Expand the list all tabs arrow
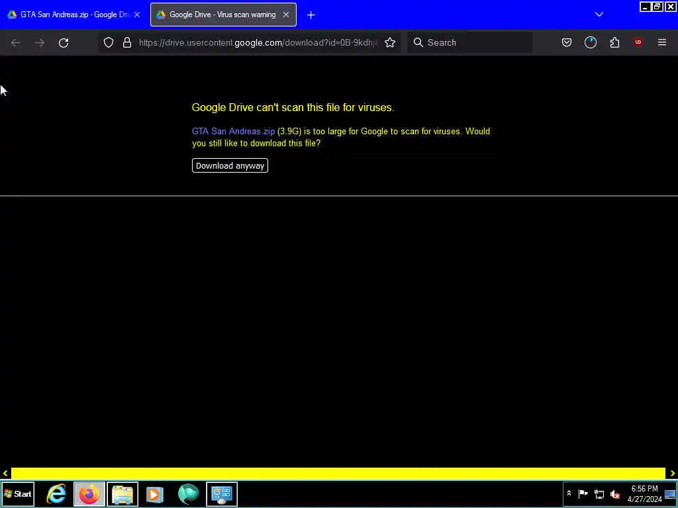Viewport: 678px width, 508px height. click(x=599, y=15)
